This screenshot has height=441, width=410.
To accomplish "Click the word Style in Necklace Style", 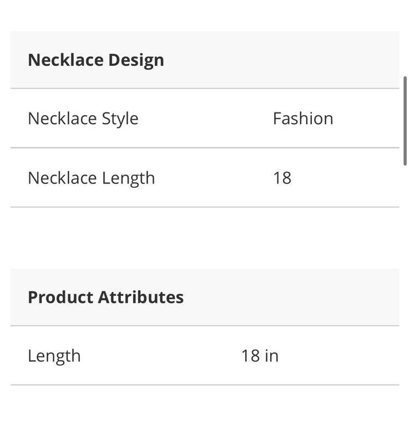I will (x=120, y=119).
